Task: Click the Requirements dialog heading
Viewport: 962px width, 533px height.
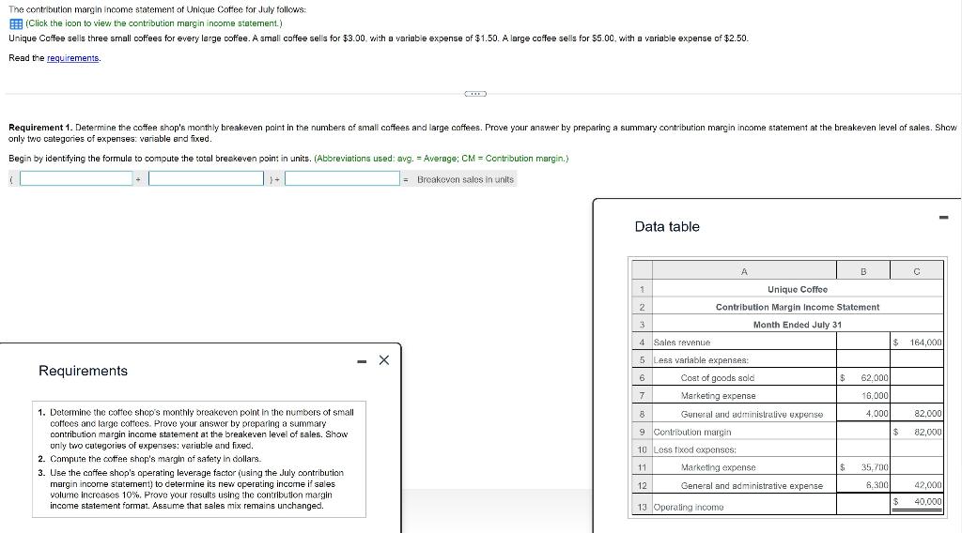Action: tap(83, 371)
